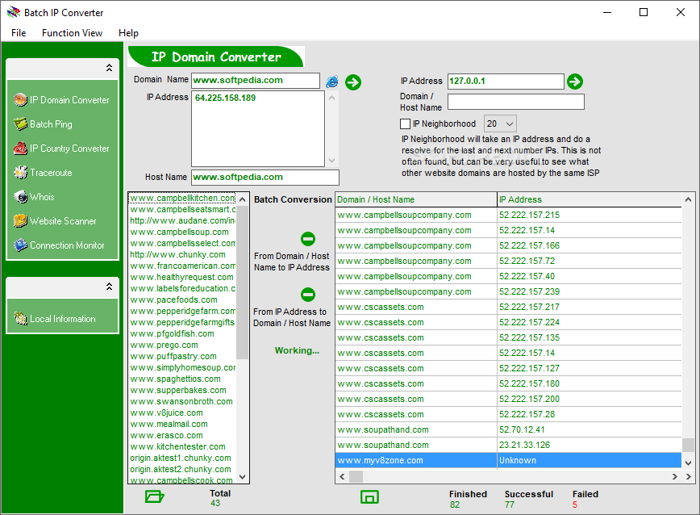Select www.soupathand.com row with IP 23.21.33.126
The image size is (700, 515).
pyautogui.click(x=509, y=445)
